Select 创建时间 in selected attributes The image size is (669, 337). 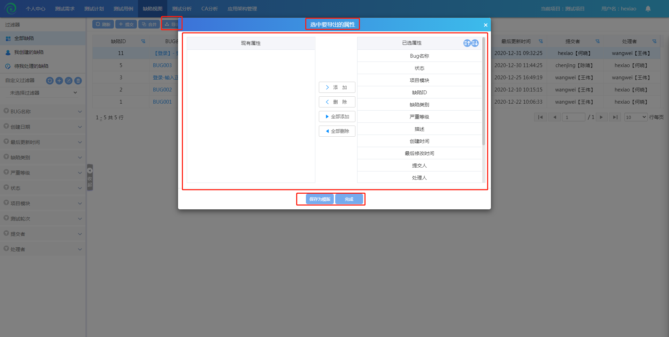point(420,141)
